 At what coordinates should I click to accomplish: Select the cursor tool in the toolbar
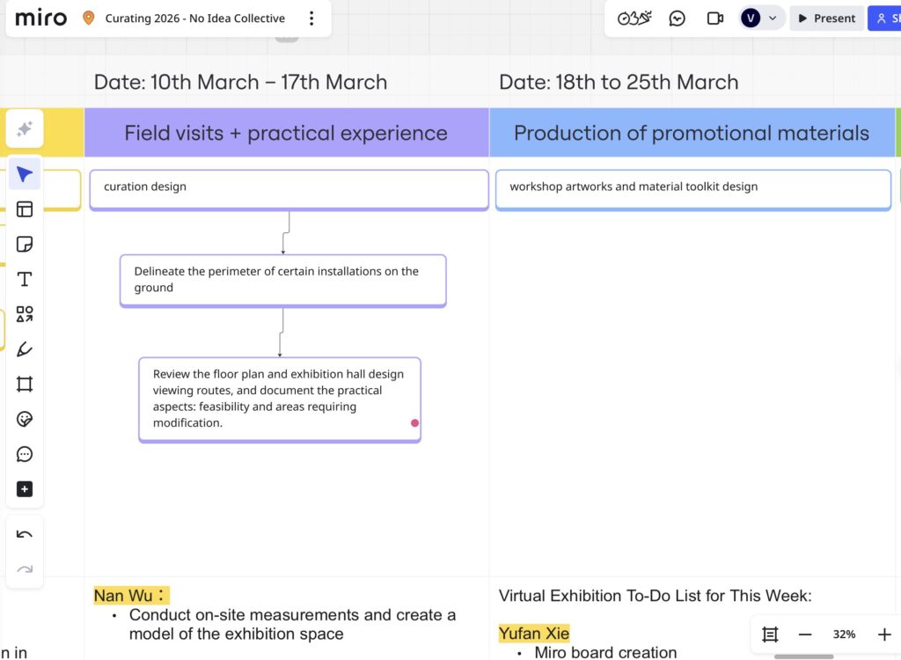click(x=25, y=174)
